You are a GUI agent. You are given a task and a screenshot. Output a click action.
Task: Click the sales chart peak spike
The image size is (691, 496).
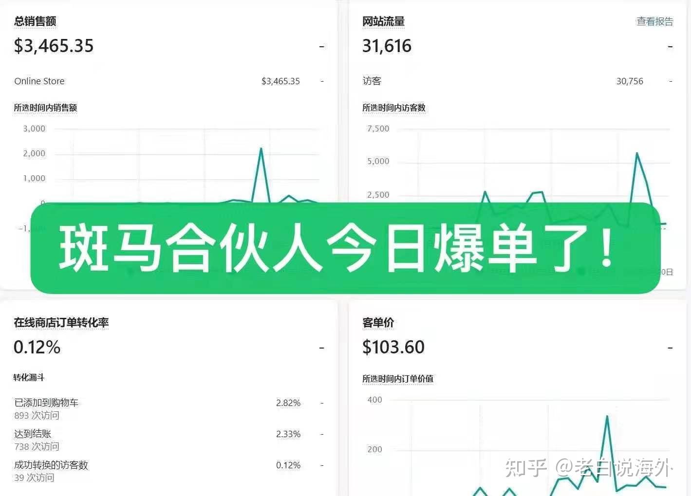pos(261,149)
